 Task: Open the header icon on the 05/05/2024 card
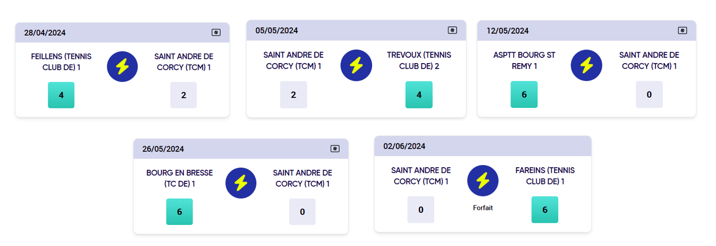(452, 30)
